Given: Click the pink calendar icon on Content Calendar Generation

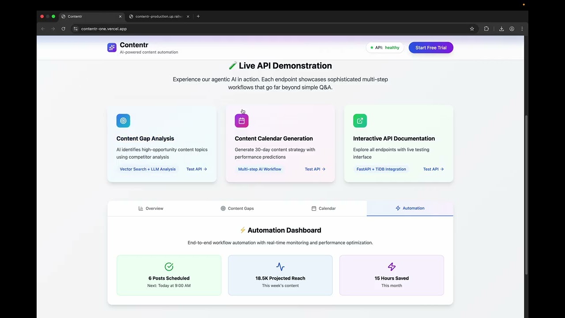Looking at the screenshot, I should coord(241,120).
